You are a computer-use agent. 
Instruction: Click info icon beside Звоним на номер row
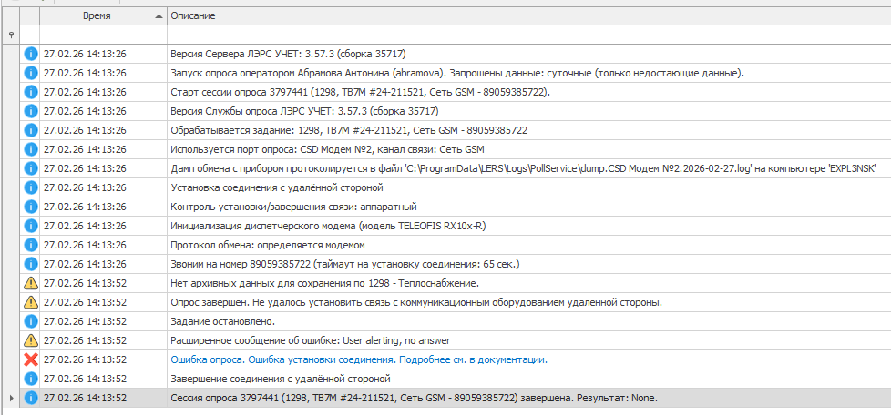(x=30, y=264)
